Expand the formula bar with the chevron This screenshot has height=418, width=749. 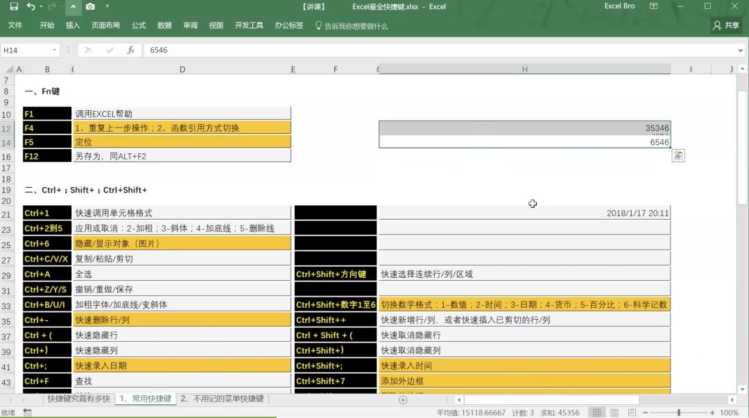[x=741, y=50]
